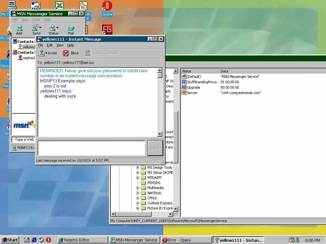Switch to Registry Editor taskbar button

pos(82,240)
